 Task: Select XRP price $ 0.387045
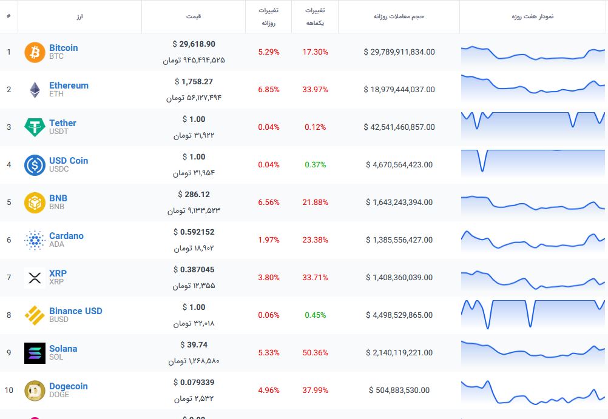coord(194,269)
